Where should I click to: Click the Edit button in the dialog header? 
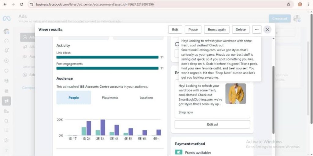pos(175,30)
